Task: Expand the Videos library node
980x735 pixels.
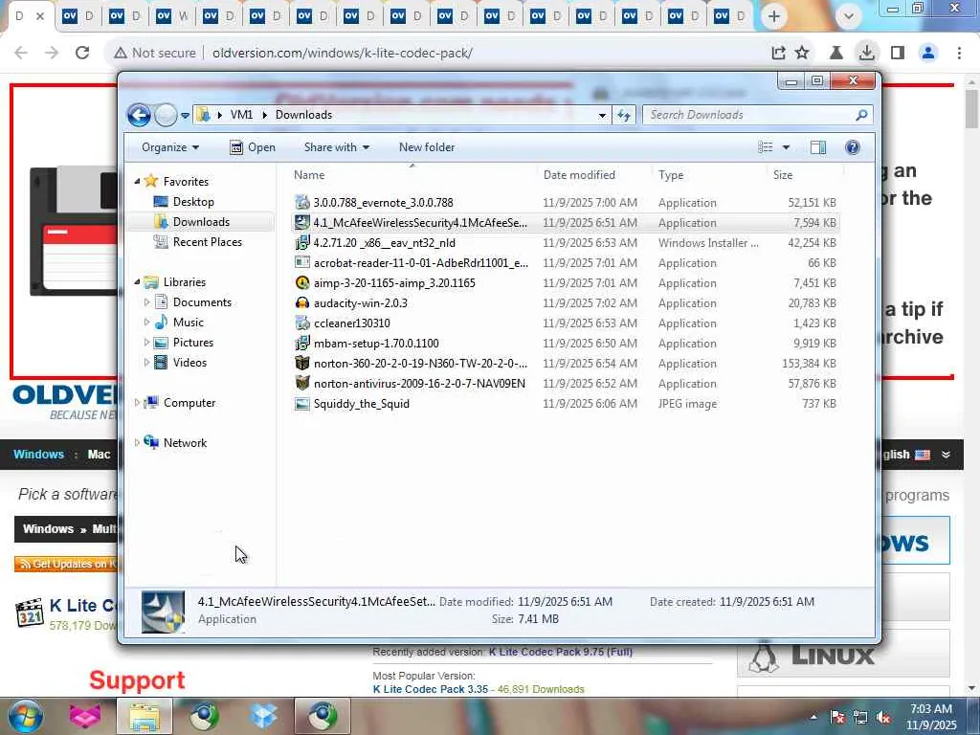Action: 146,363
